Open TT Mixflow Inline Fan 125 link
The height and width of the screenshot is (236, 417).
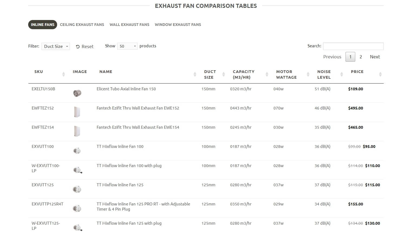[120, 185]
